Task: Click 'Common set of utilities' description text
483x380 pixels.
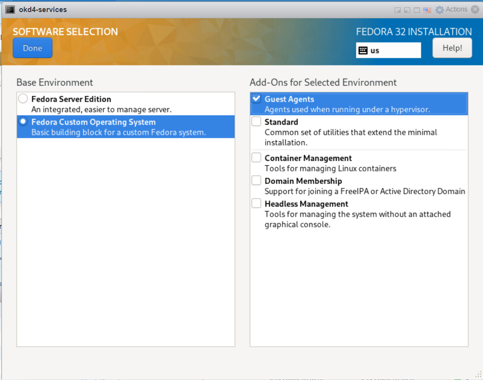Action: [x=351, y=137]
